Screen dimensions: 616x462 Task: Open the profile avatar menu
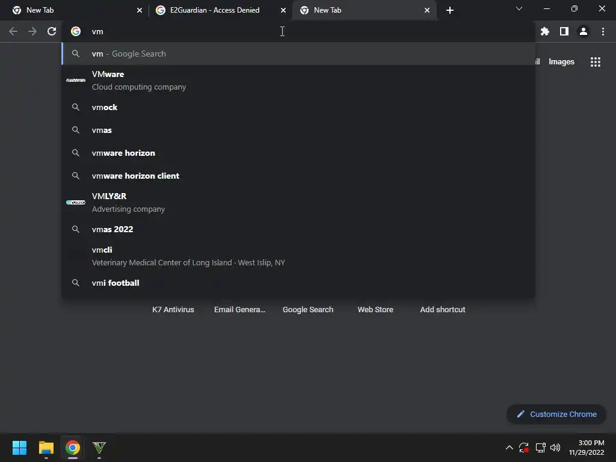coord(584,31)
